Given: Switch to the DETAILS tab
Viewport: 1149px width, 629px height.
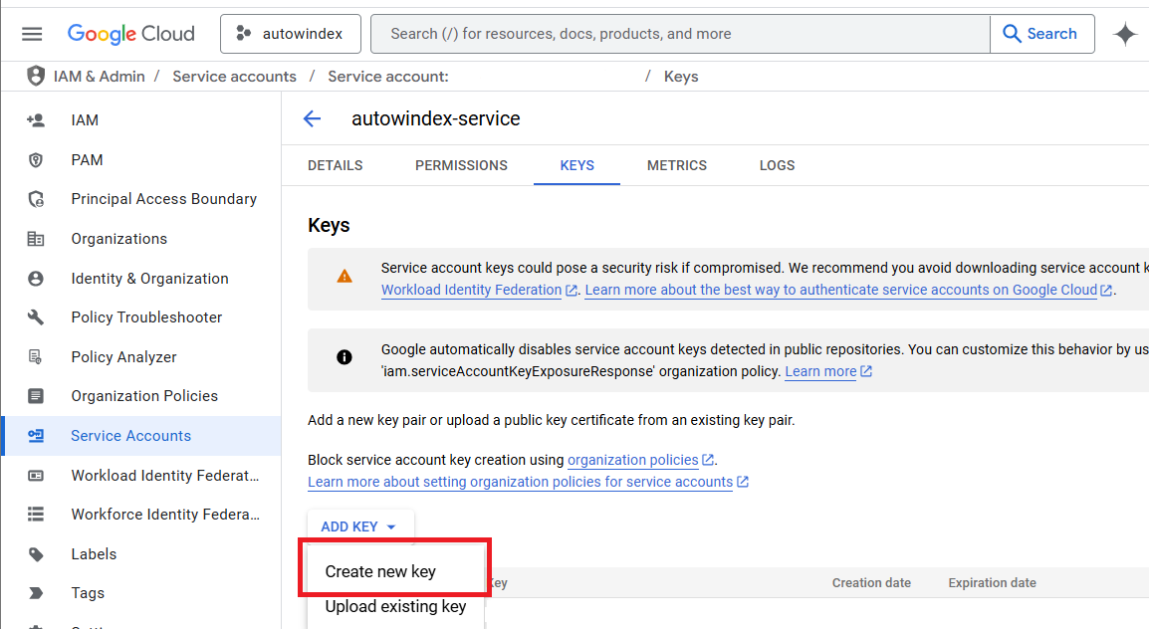Looking at the screenshot, I should [335, 165].
